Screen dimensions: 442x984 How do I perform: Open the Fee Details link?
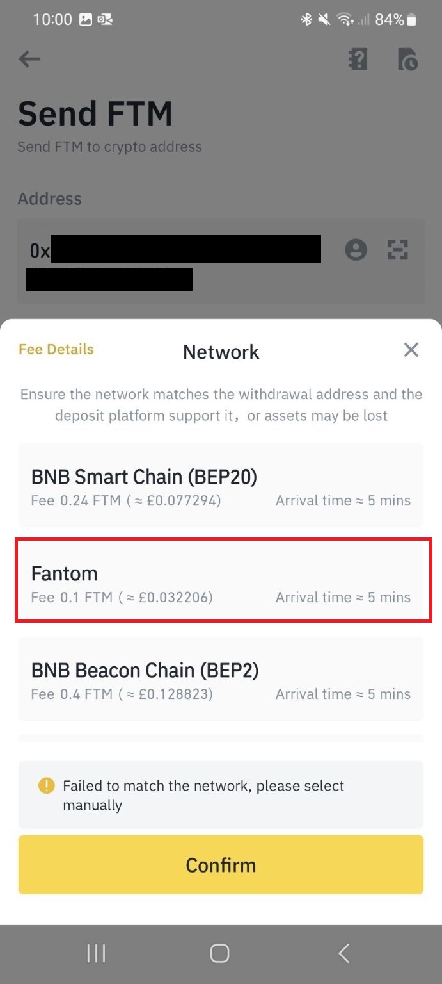[56, 349]
